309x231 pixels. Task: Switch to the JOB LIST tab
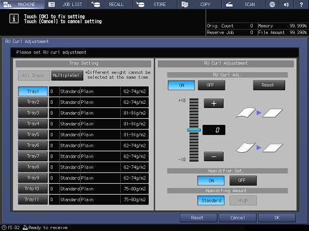point(66,4)
